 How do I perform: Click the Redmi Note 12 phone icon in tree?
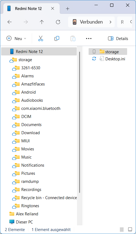[12, 51]
